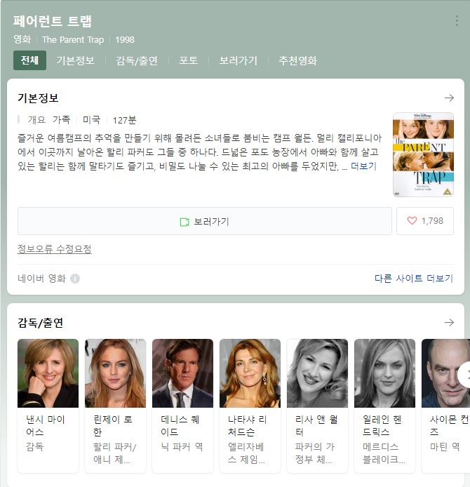This screenshot has height=487, width=470.
Task: Open the 네이버 영화 source link
Action: [41, 279]
